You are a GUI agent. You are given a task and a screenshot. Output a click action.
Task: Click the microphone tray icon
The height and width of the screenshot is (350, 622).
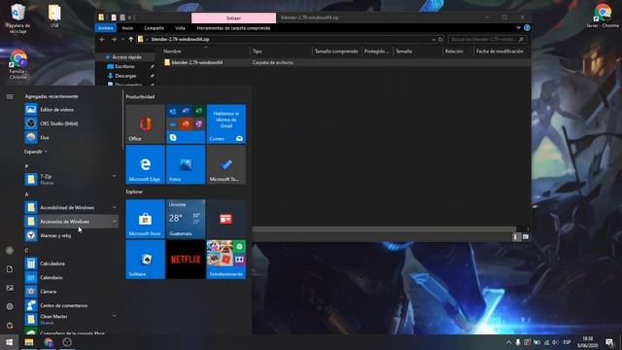[518, 342]
